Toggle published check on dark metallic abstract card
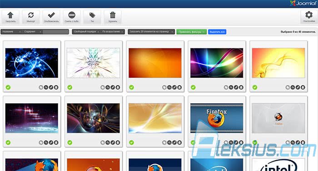 click(x=70, y=142)
